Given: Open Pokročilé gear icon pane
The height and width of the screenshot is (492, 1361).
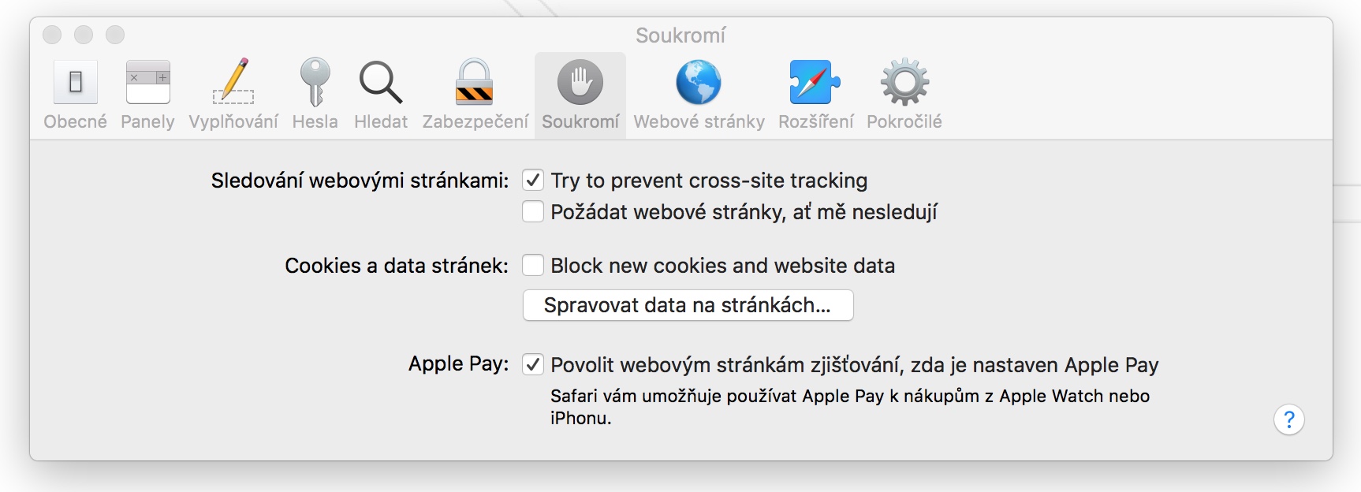Looking at the screenshot, I should click(x=904, y=83).
